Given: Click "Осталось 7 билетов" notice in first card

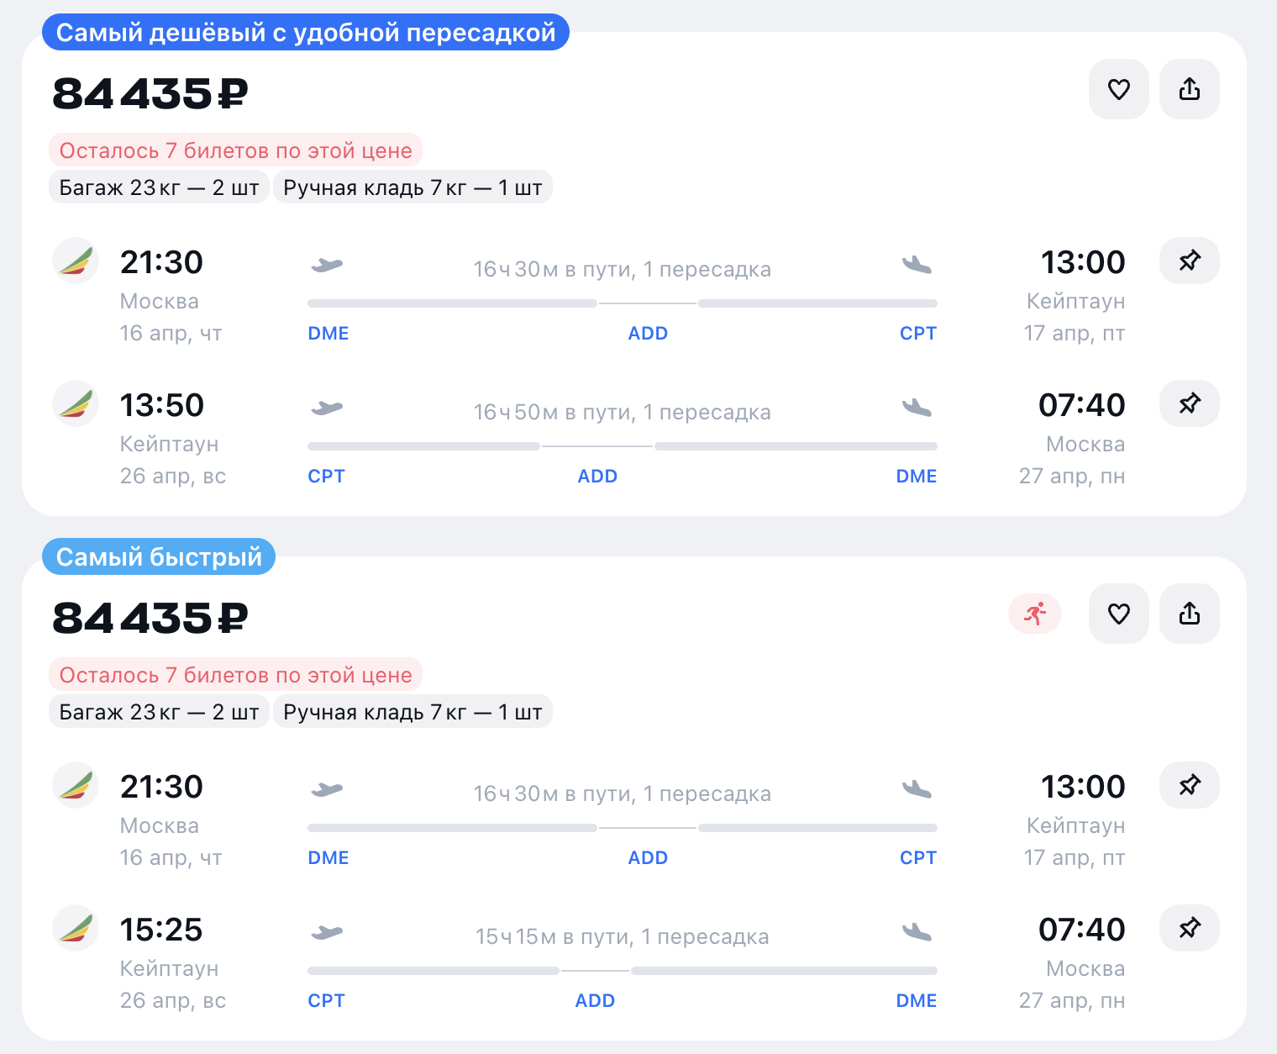Looking at the screenshot, I should point(235,150).
